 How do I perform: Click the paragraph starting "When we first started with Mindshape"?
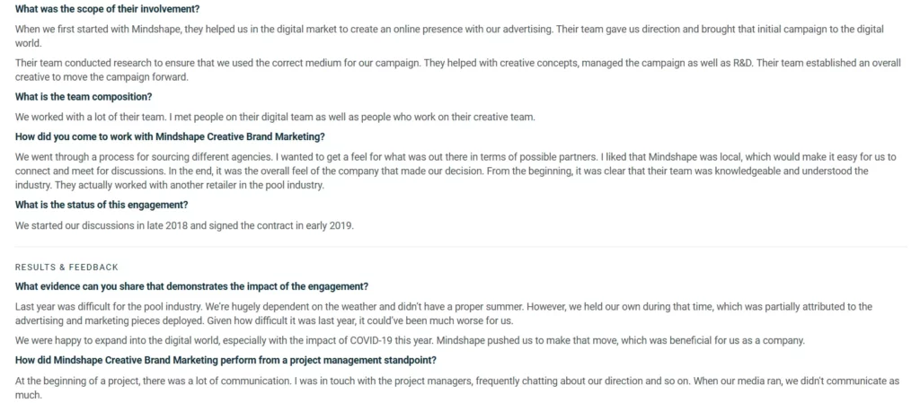tap(449, 36)
